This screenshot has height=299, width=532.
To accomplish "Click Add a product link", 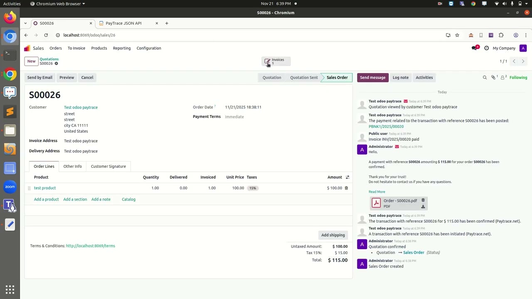I will click(x=47, y=199).
